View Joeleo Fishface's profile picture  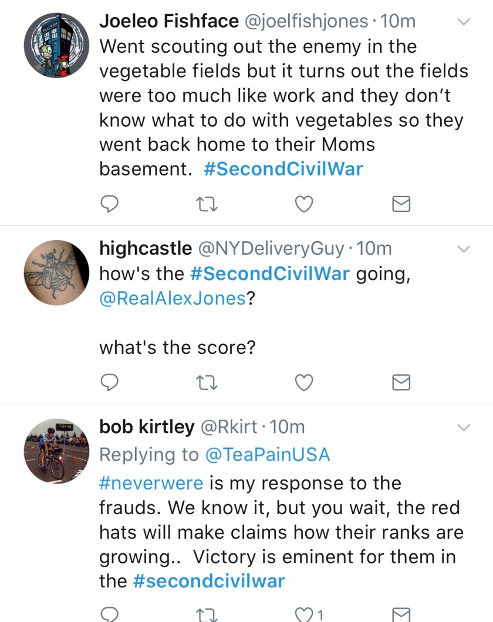coord(56,45)
